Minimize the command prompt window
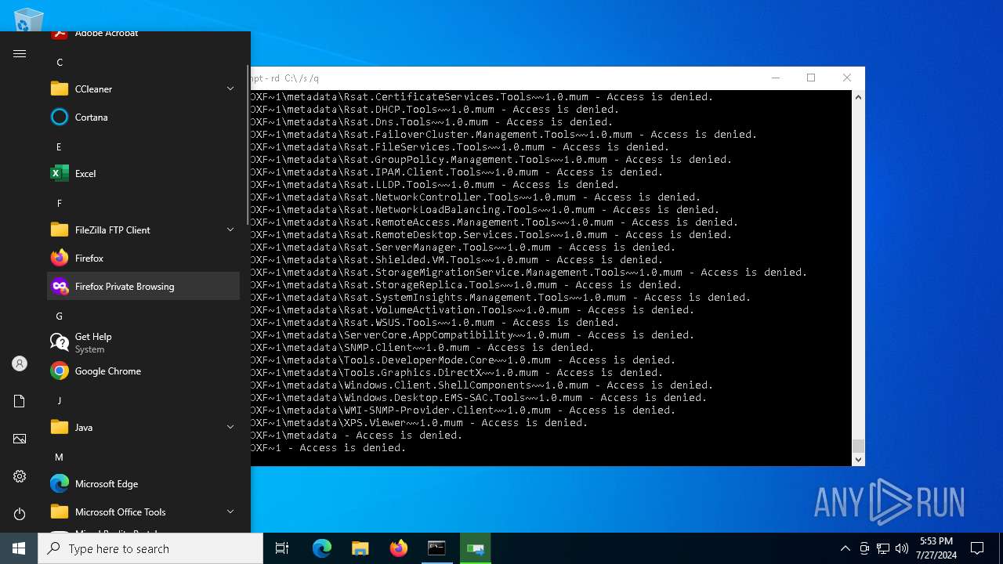1003x564 pixels. point(775,78)
